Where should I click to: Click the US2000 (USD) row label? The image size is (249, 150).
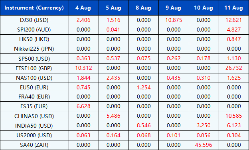34,135
